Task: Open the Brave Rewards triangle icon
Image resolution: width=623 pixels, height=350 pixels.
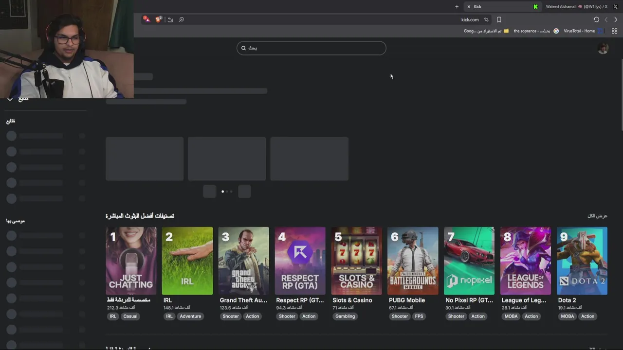Action: 147,19
